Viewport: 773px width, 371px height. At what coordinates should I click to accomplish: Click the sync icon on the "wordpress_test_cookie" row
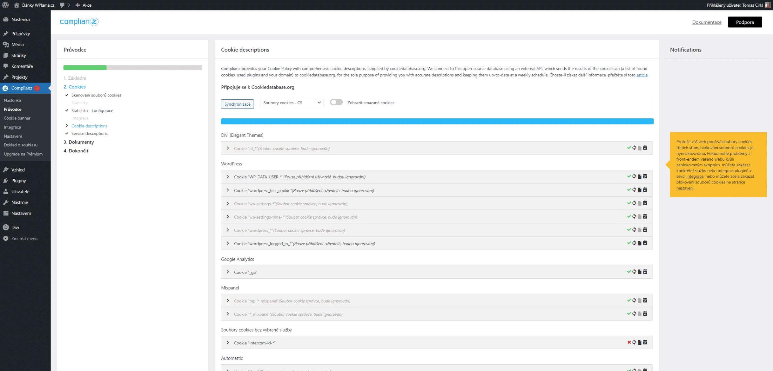tap(634, 190)
